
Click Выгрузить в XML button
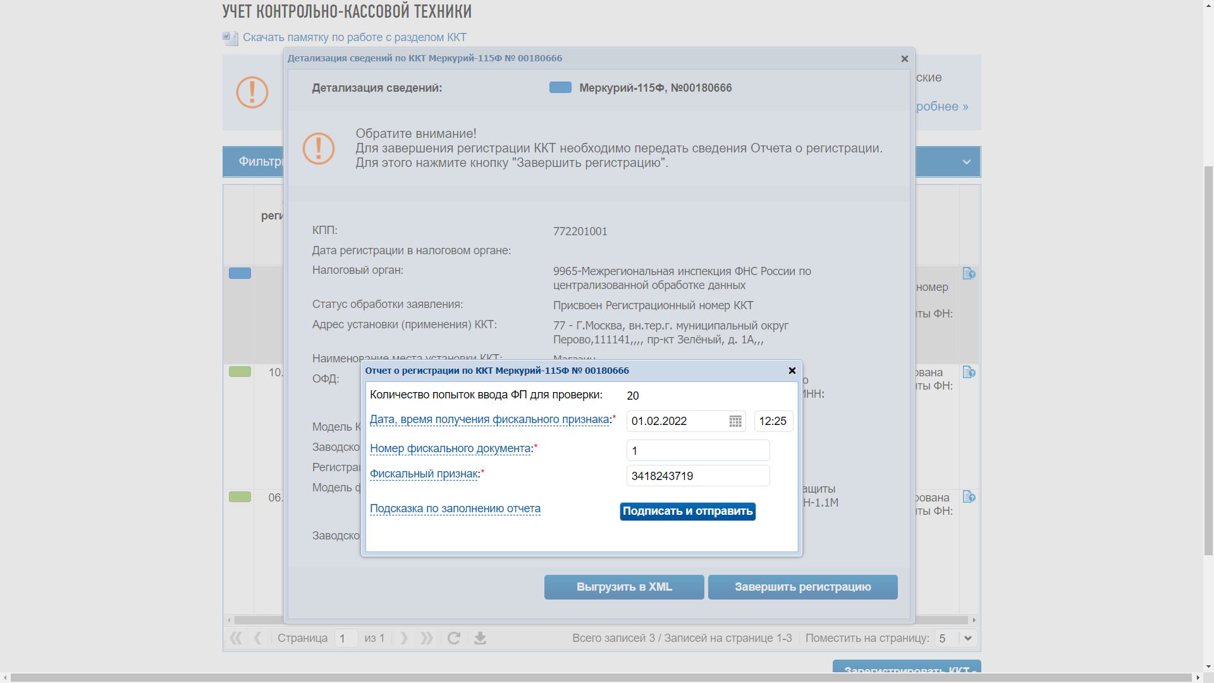tap(623, 587)
